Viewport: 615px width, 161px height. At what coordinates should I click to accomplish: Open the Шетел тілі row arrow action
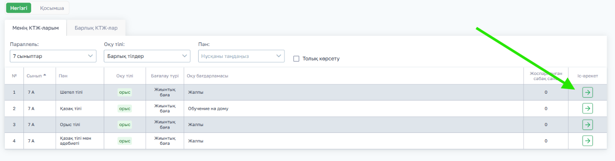588,92
